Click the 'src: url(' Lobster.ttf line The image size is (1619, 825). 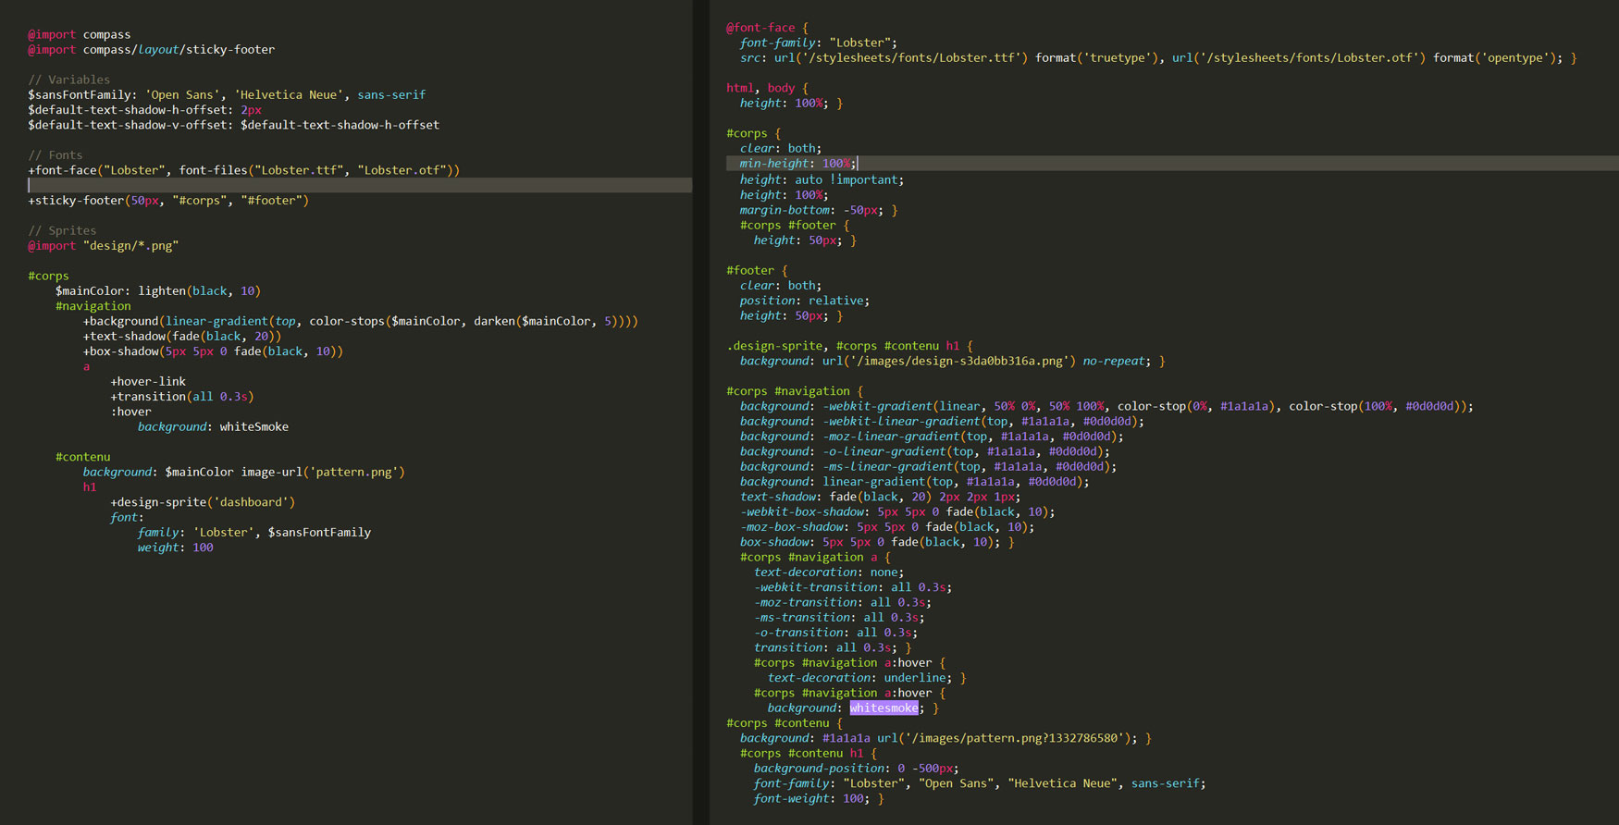pos(1158,57)
